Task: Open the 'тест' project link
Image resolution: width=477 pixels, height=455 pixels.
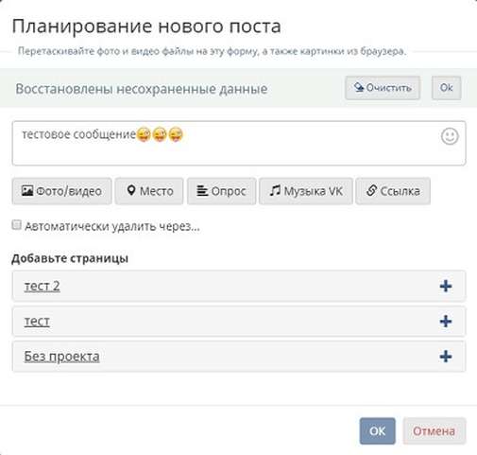Action: 37,322
